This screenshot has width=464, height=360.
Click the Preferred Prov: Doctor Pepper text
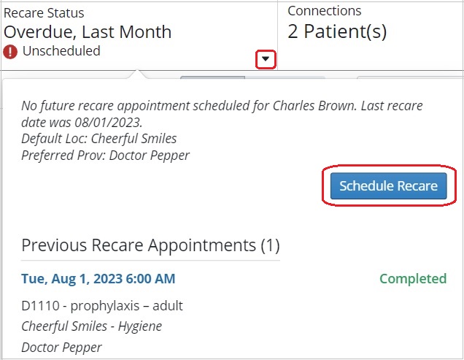click(x=105, y=156)
